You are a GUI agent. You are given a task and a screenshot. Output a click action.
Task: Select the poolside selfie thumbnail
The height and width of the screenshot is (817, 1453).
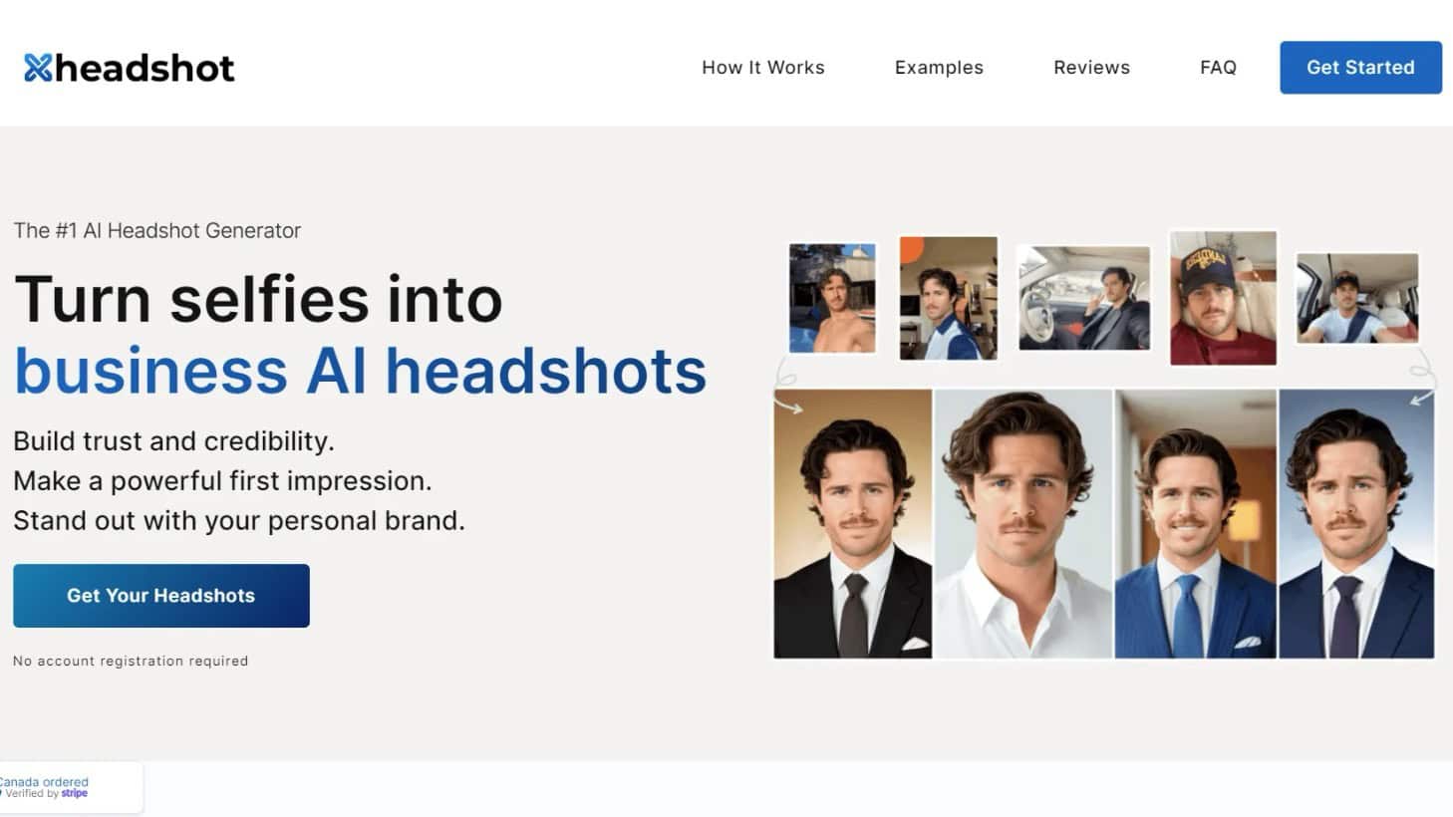[832, 297]
